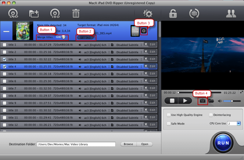This screenshot has height=160, width=244.
Task: Click Edit on the title 3 row
Action: pyautogui.click(x=152, y=59)
